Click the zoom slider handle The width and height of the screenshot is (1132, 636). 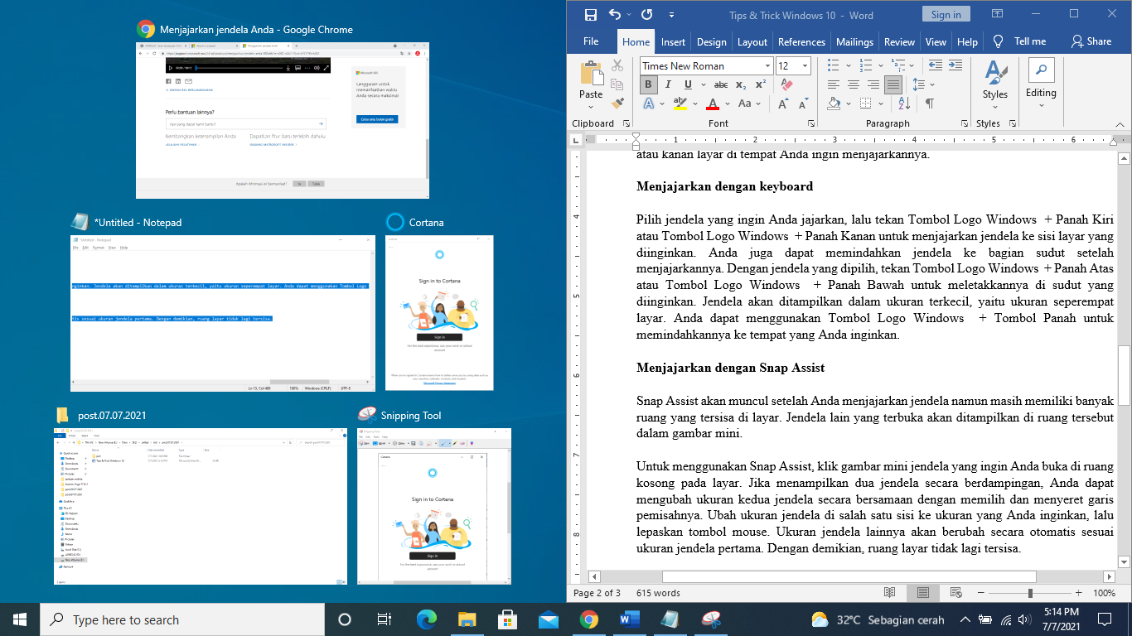[1030, 593]
